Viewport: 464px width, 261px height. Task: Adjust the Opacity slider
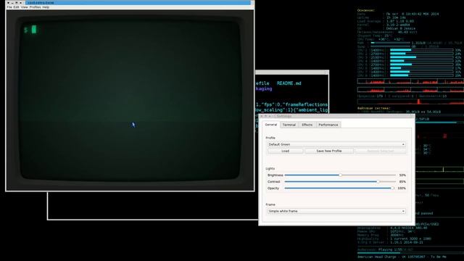(340, 188)
